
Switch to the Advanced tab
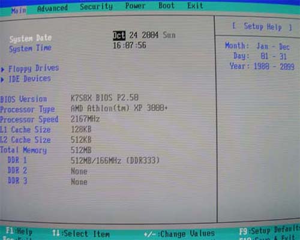click(52, 8)
